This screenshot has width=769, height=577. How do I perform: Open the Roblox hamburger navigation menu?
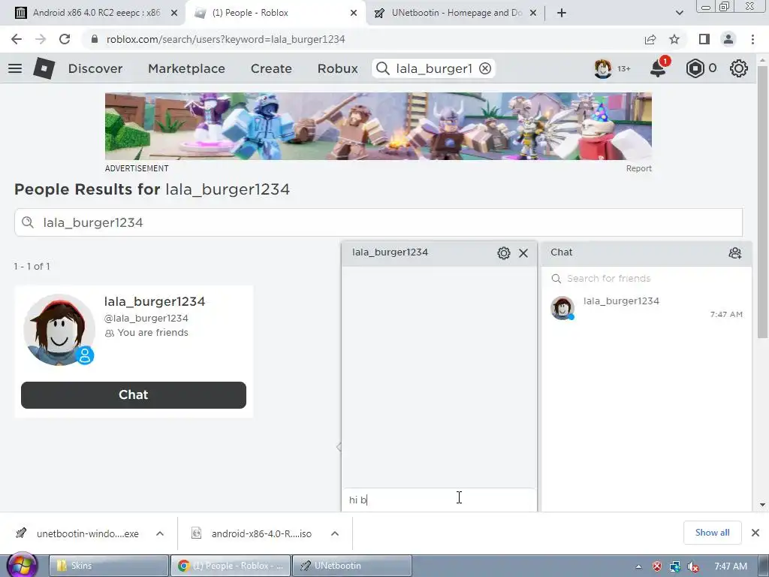coord(15,68)
